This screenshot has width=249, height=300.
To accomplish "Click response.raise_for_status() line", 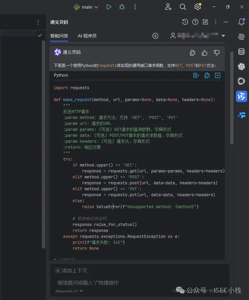I will [105, 224].
